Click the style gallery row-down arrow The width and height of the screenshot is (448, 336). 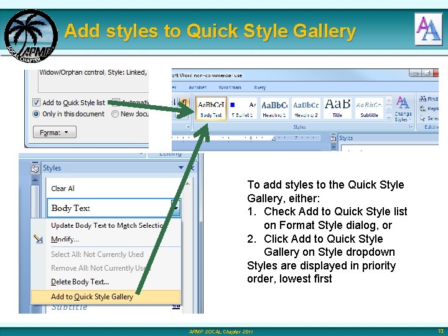click(x=388, y=109)
